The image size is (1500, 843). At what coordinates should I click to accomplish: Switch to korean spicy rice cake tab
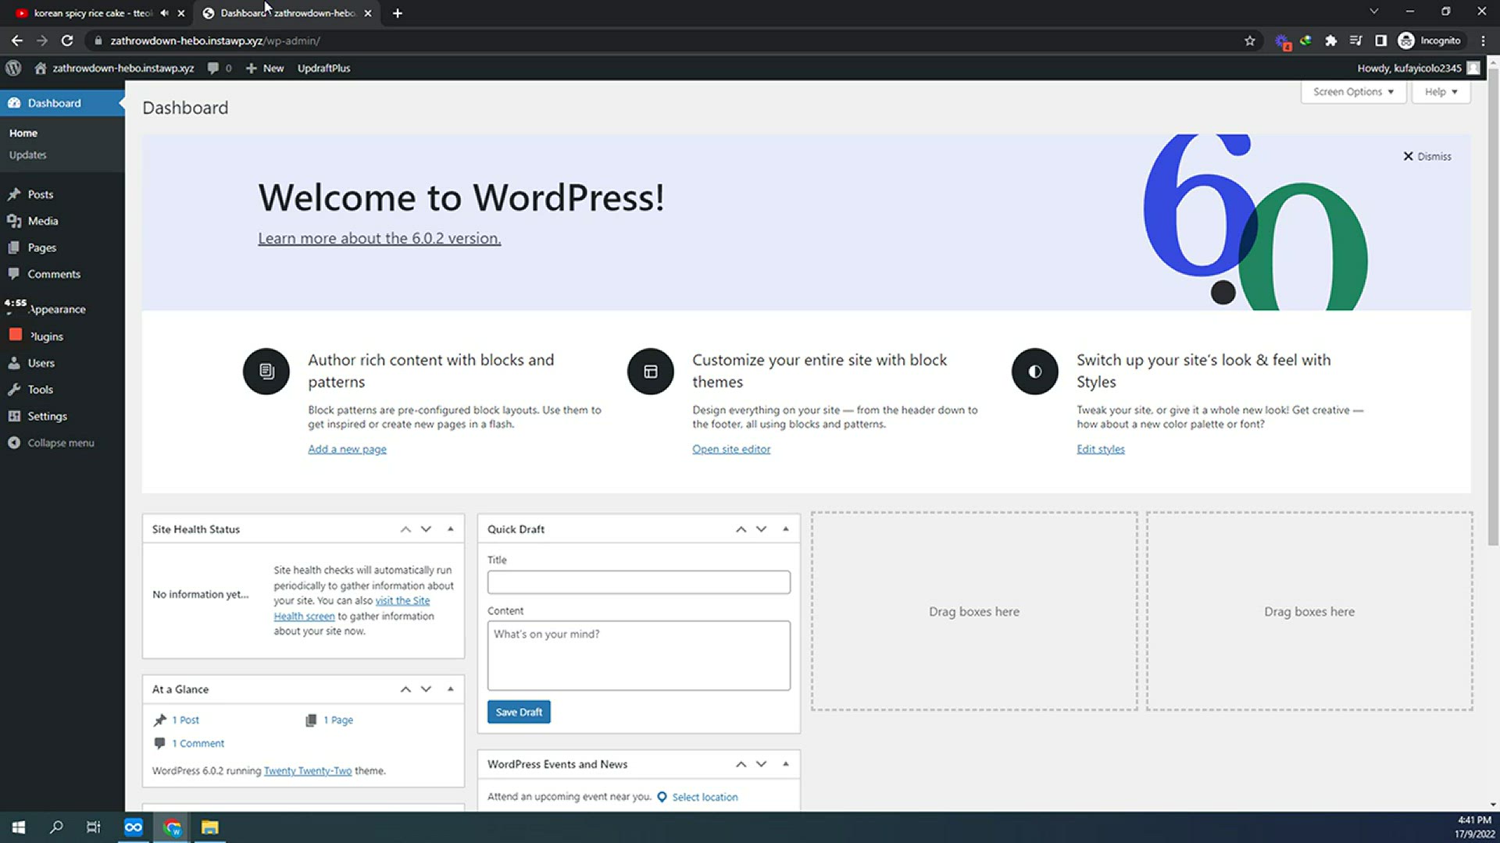click(x=94, y=12)
